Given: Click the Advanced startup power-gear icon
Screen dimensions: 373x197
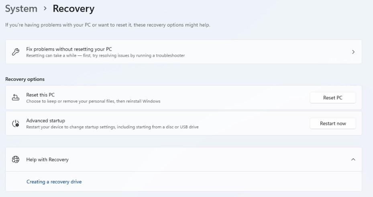Looking at the screenshot, I should [16, 123].
